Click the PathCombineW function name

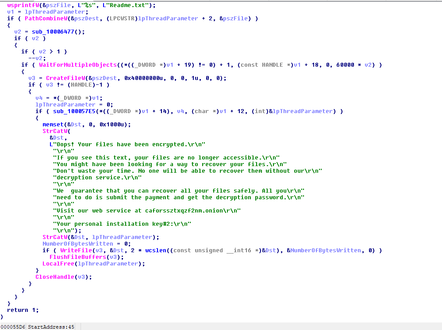pos(46,19)
